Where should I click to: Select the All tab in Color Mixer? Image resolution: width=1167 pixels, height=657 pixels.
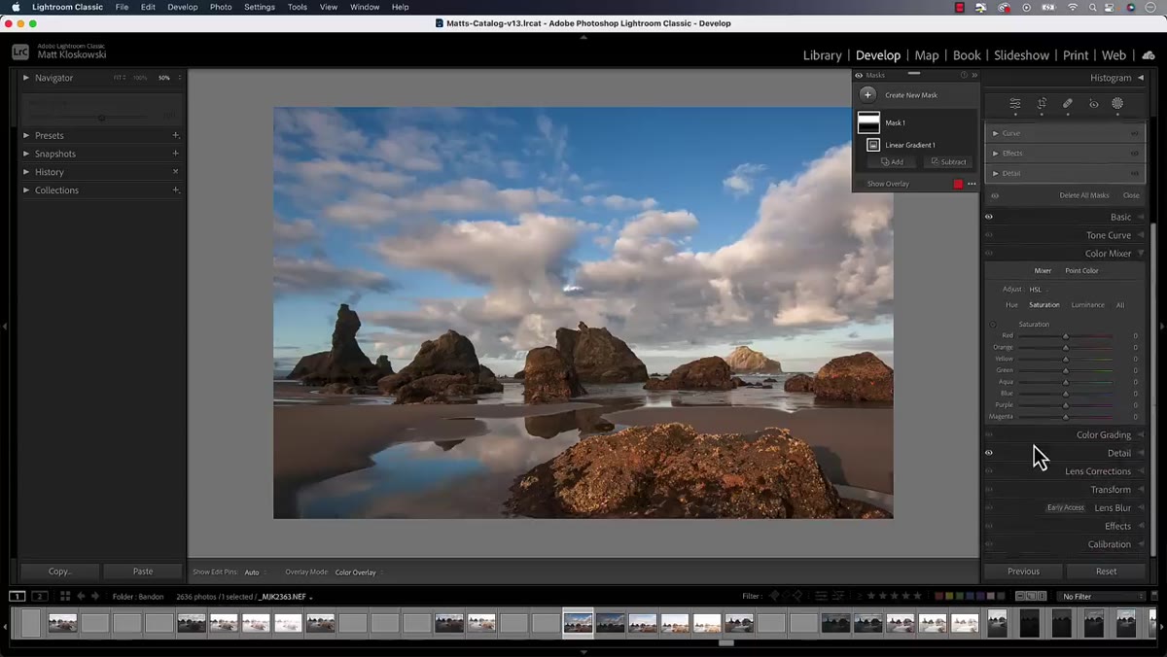[1120, 305]
